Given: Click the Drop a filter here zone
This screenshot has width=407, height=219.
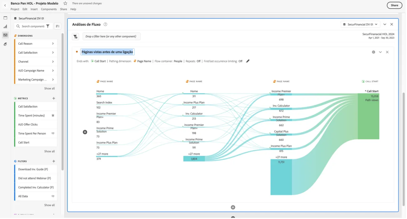Looking at the screenshot, I should coord(111,36).
